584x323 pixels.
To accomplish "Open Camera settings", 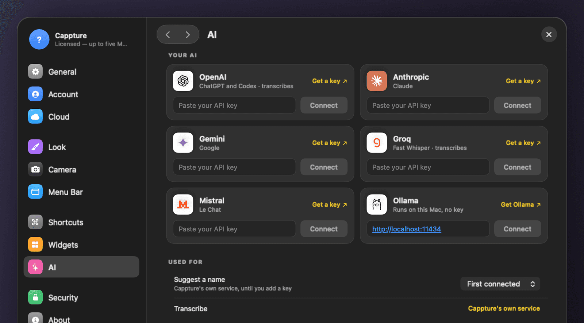I will [x=81, y=170].
